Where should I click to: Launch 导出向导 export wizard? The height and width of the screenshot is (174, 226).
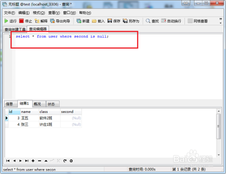[x=60, y=21]
